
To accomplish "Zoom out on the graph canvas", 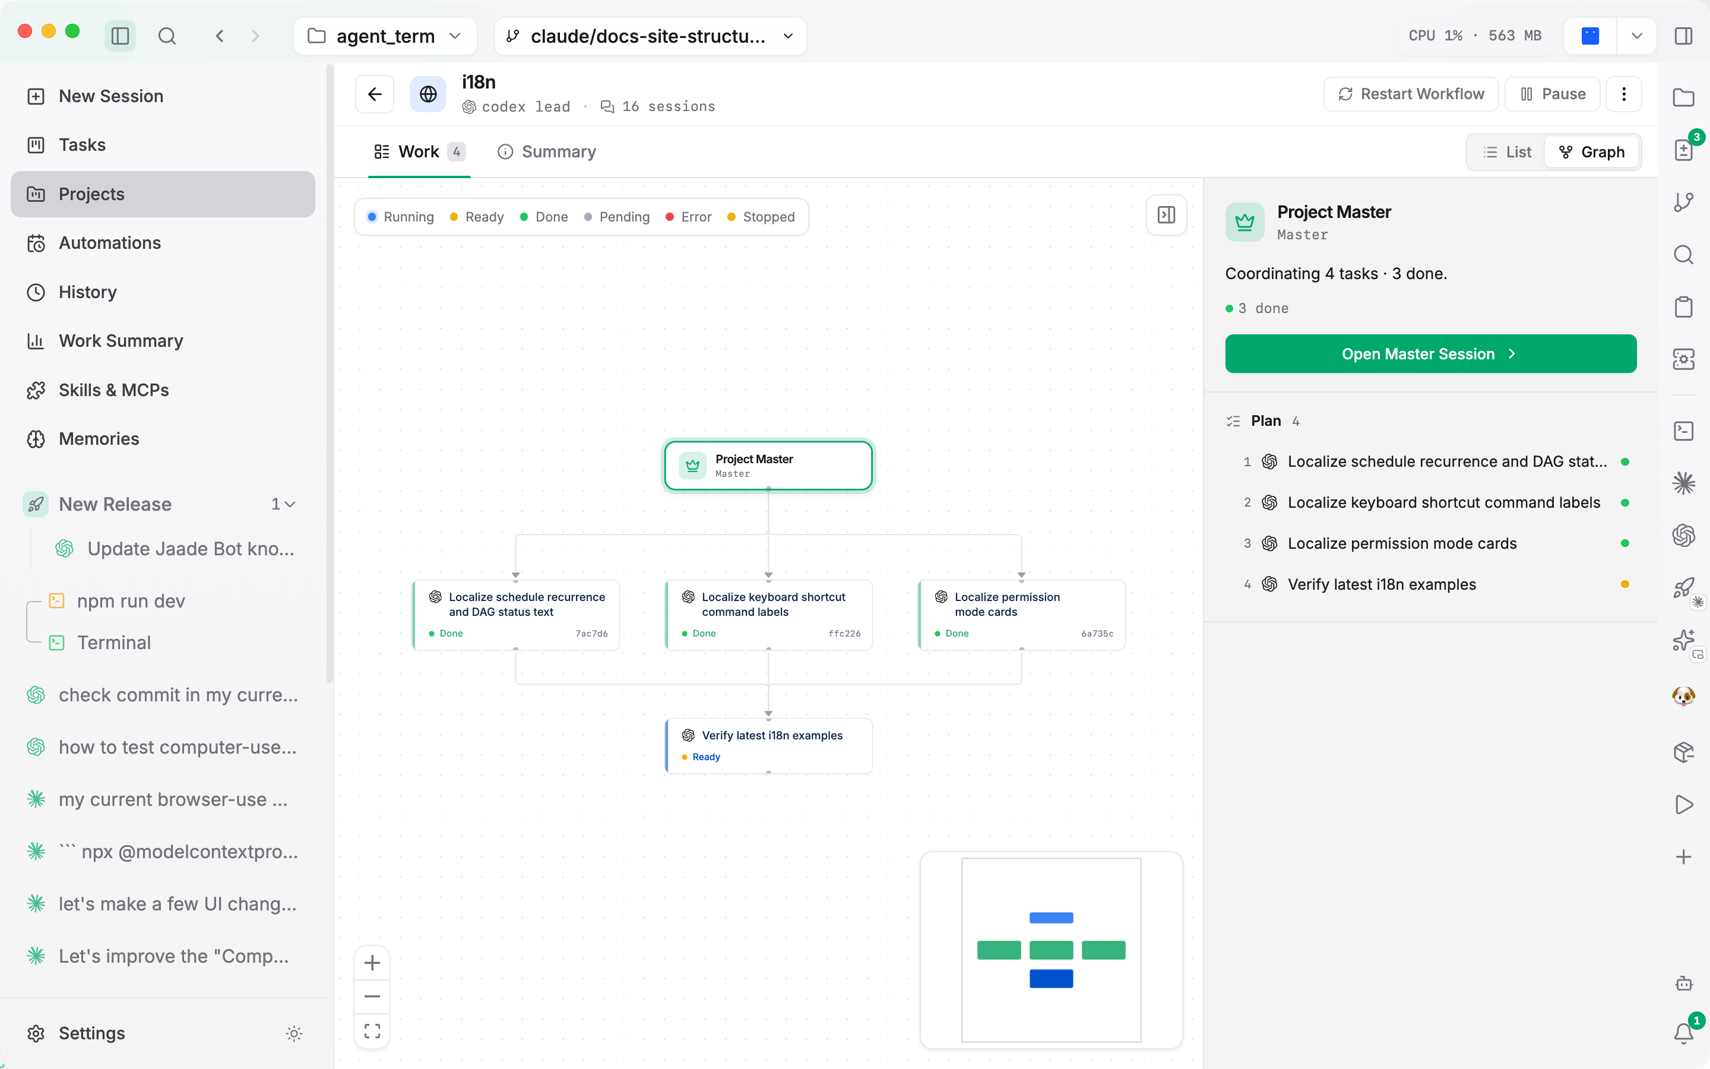I will tap(372, 997).
